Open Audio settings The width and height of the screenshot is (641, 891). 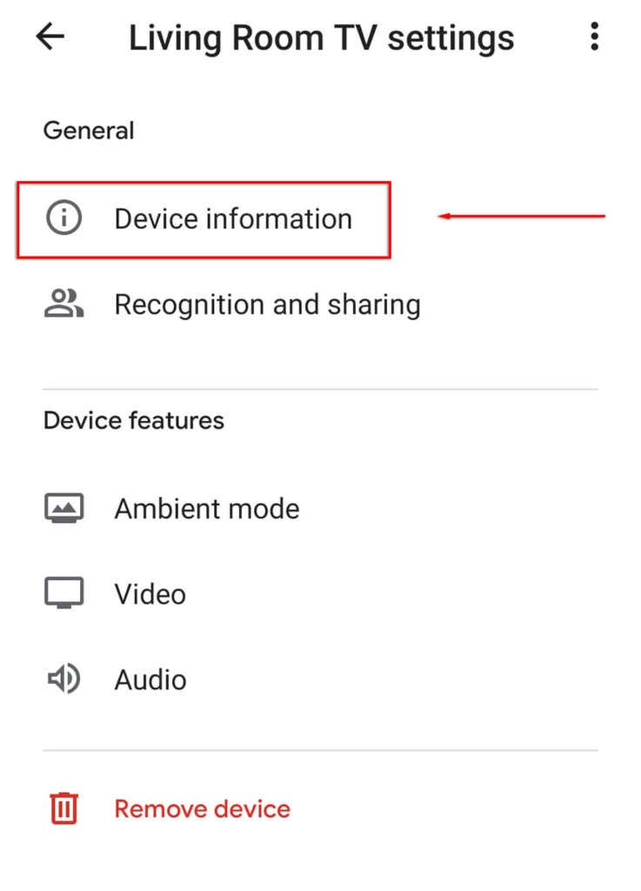(150, 680)
